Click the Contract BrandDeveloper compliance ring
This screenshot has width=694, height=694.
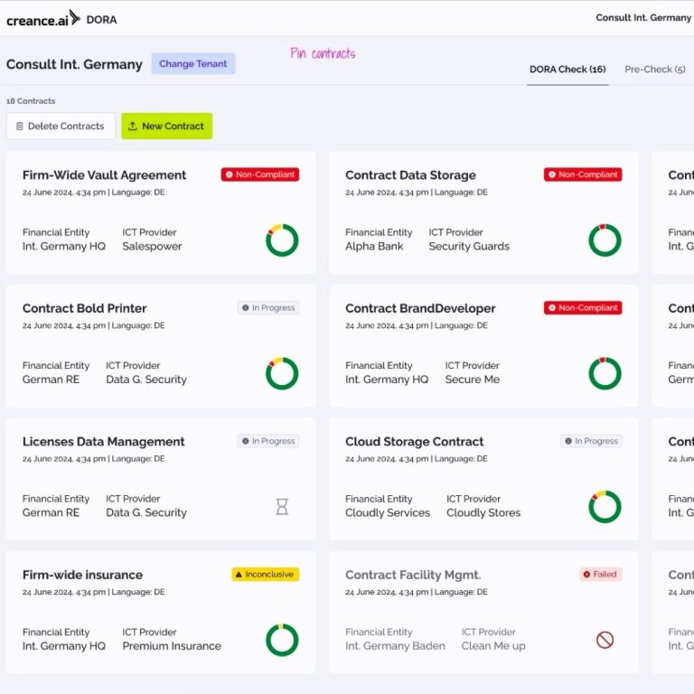pyautogui.click(x=605, y=373)
